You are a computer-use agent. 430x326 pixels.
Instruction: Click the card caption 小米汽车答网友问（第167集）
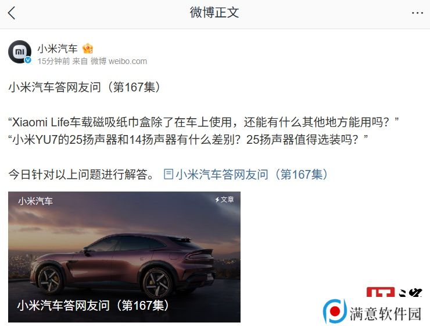93,305
